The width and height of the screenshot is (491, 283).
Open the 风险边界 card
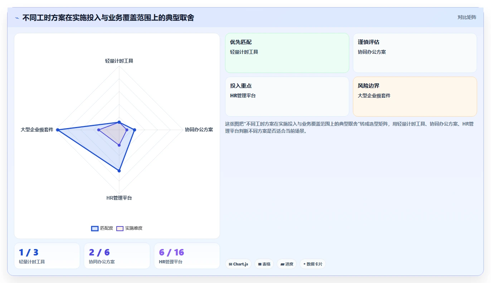click(x=415, y=97)
